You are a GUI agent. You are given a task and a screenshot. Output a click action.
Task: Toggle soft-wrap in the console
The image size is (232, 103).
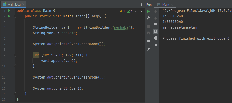(x=156, y=25)
